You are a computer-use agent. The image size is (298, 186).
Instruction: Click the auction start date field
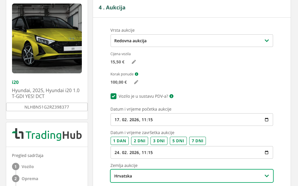point(192,120)
